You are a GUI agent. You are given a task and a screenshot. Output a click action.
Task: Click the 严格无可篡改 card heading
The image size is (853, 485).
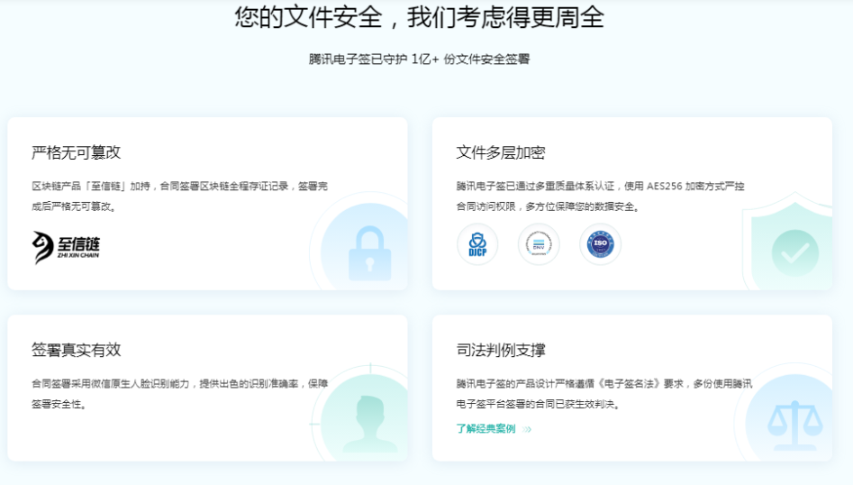77,152
